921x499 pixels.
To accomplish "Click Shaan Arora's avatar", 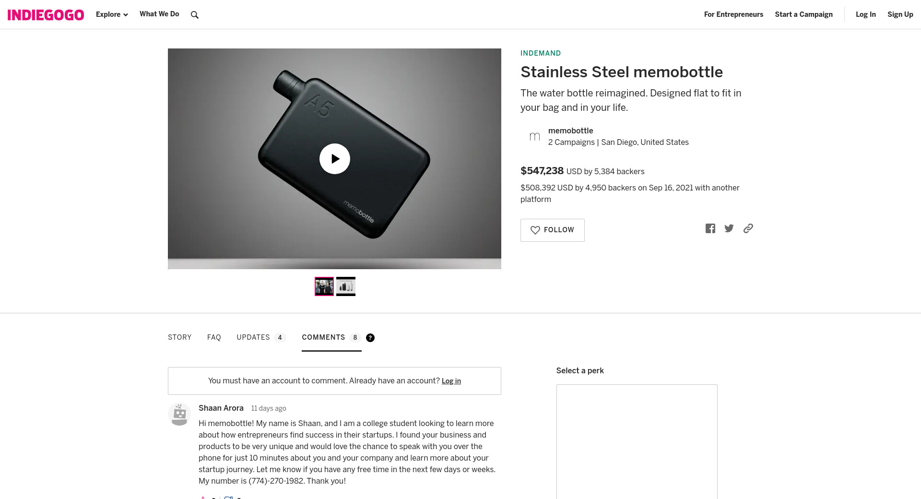I will [179, 414].
